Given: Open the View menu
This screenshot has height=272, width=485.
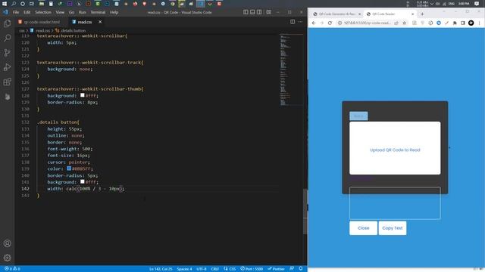Looking at the screenshot, I should tap(60, 12).
